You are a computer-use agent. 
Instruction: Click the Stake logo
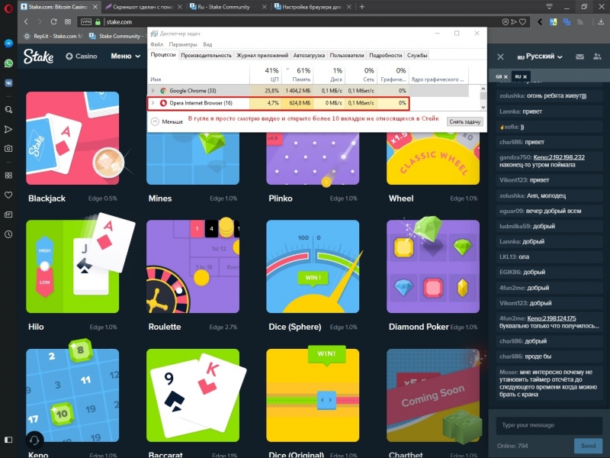click(39, 56)
